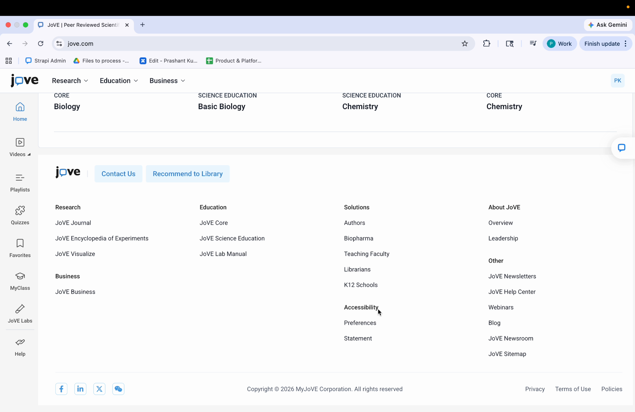The image size is (635, 412).
Task: Go back to previous page
Action: 10,44
